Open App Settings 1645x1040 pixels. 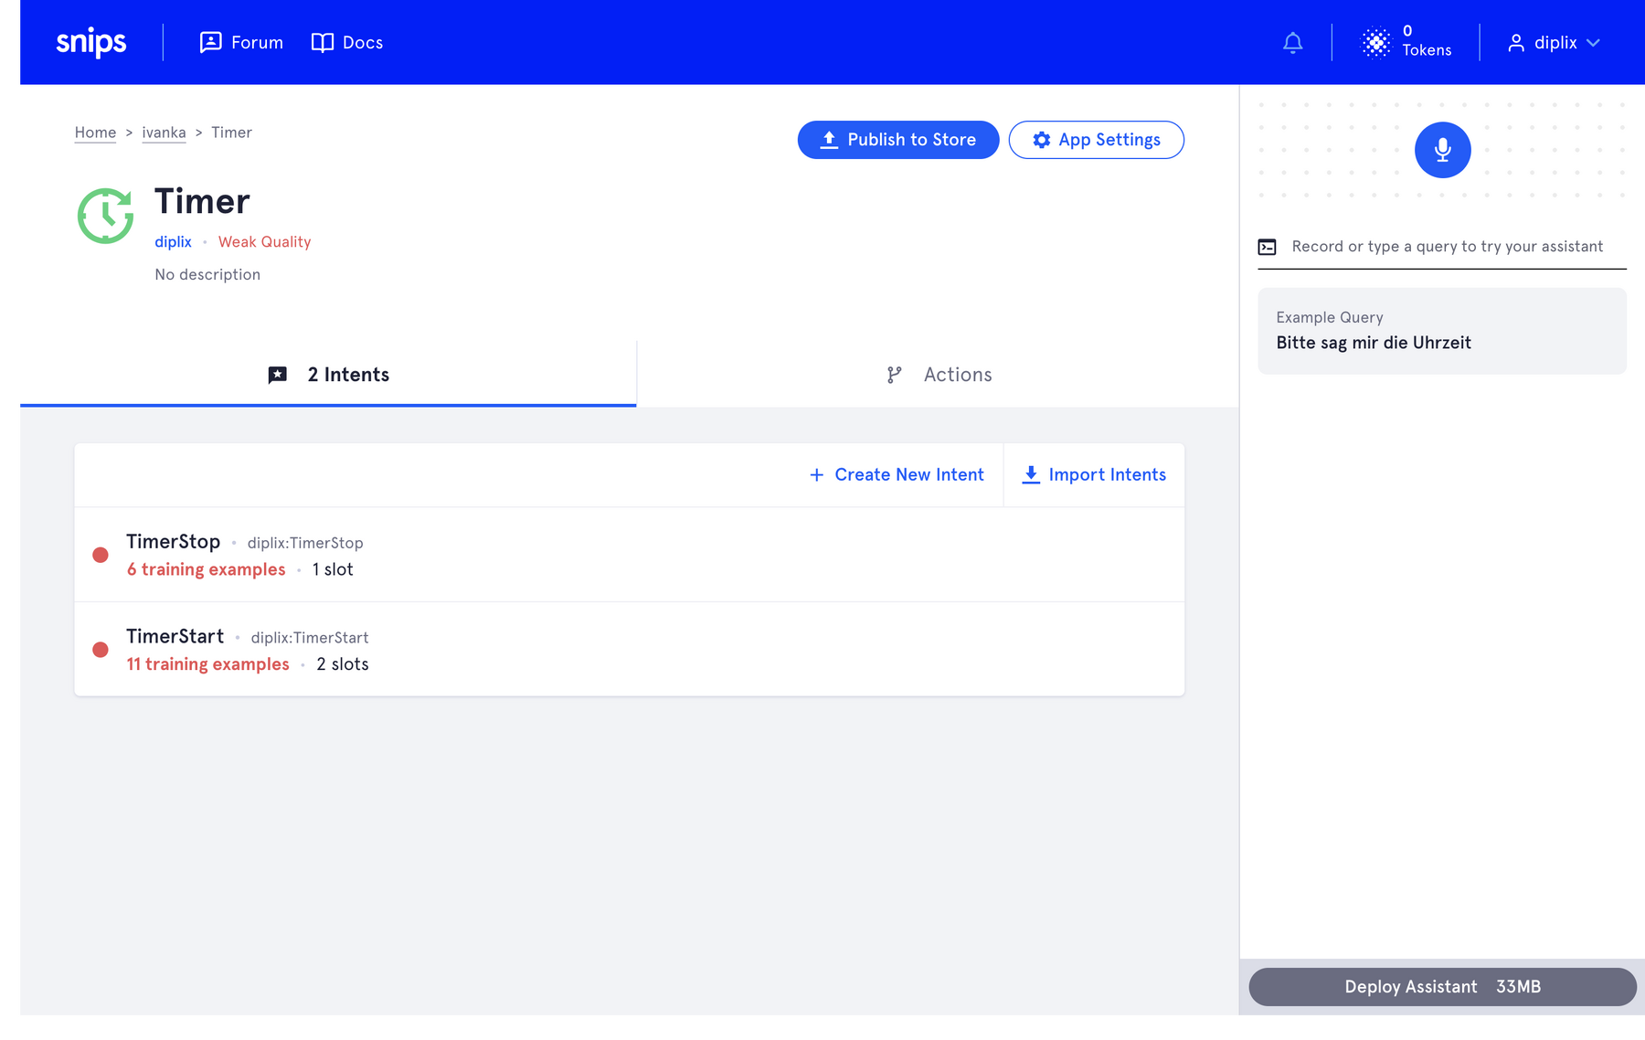pos(1097,140)
